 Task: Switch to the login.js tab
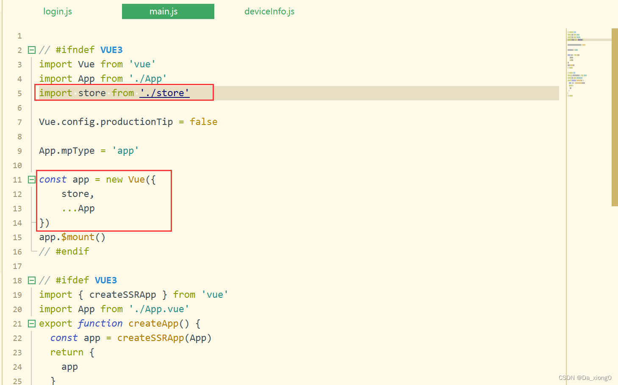tap(58, 11)
